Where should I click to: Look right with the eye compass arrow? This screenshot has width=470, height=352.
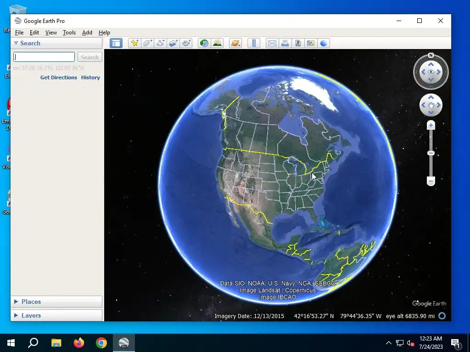(x=438, y=72)
